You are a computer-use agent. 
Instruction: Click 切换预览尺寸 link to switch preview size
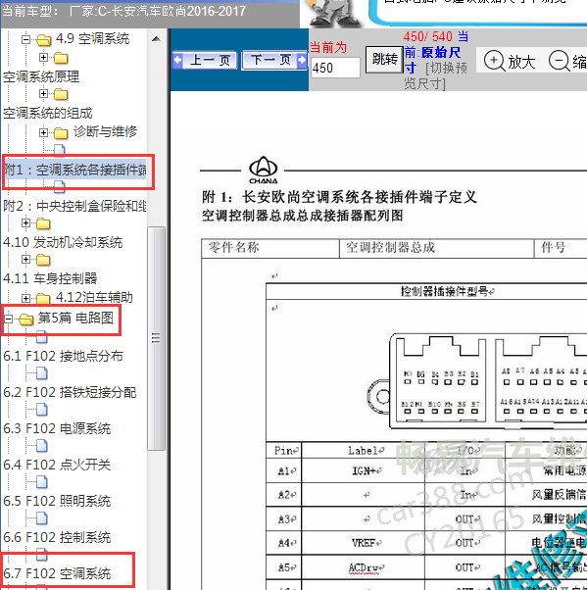tap(435, 75)
